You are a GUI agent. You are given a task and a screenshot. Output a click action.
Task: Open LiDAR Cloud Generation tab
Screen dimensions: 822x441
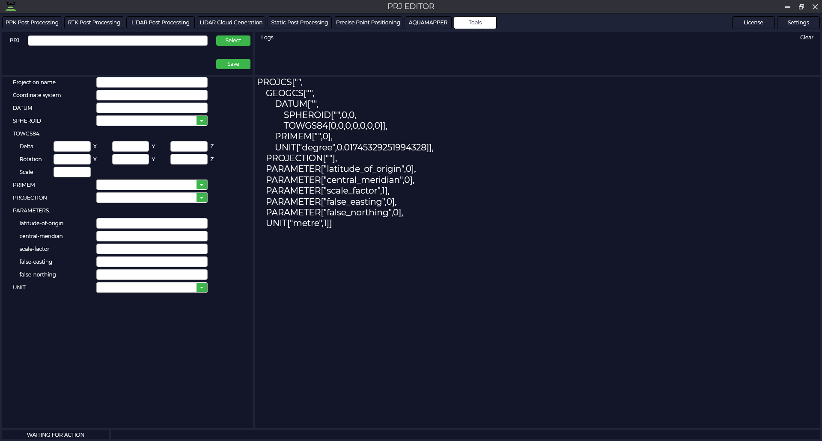click(x=231, y=23)
